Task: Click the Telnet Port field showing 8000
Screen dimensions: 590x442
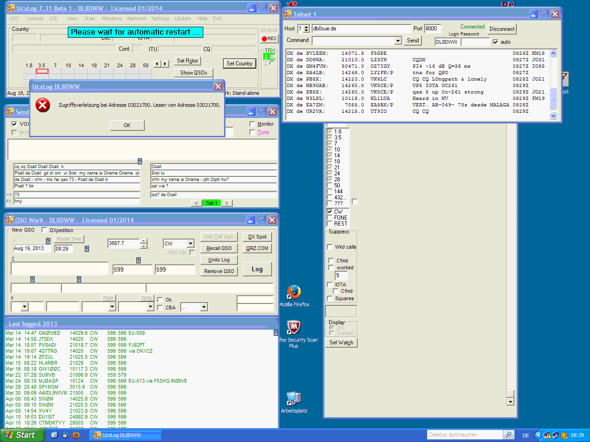Action: pyautogui.click(x=433, y=29)
